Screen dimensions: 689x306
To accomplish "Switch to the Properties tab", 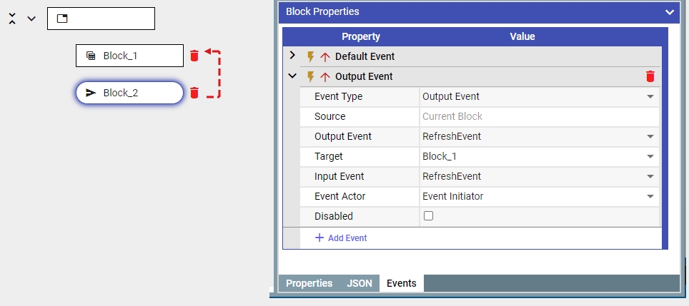I will coord(309,283).
